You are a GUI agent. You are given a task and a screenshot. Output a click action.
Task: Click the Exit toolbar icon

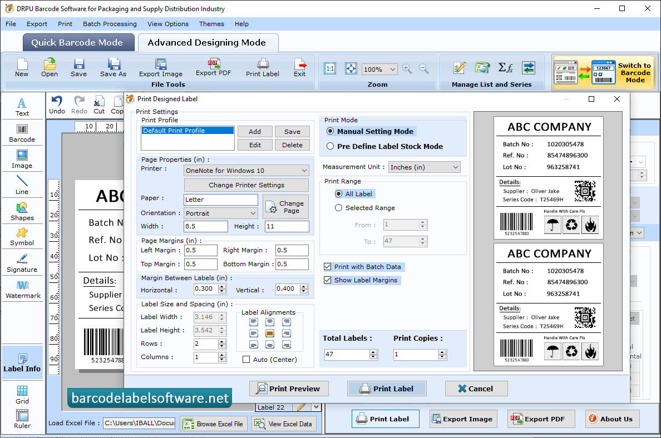pyautogui.click(x=300, y=68)
